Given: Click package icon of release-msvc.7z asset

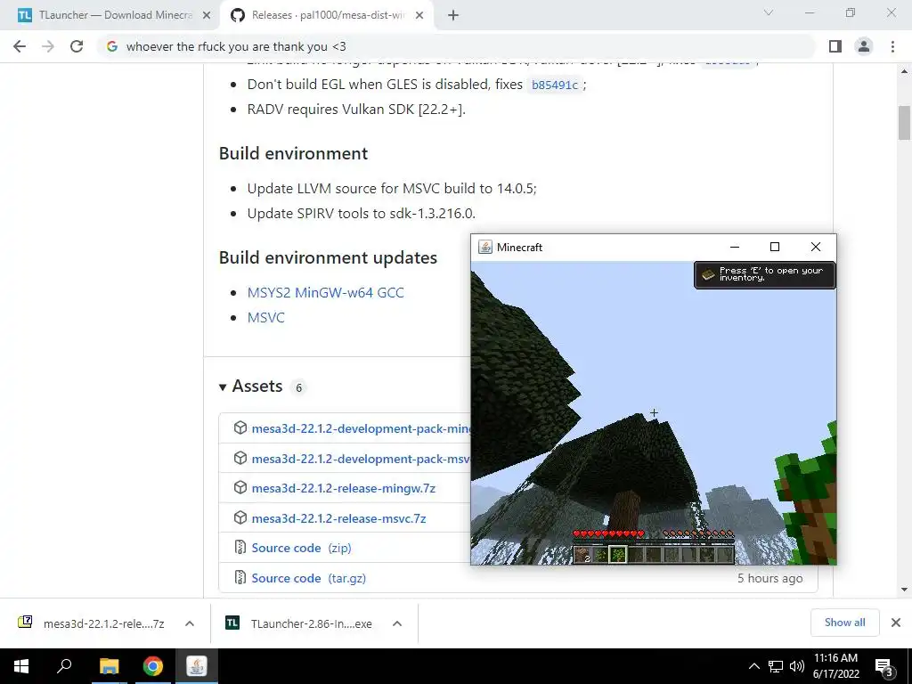Looking at the screenshot, I should pyautogui.click(x=240, y=517).
